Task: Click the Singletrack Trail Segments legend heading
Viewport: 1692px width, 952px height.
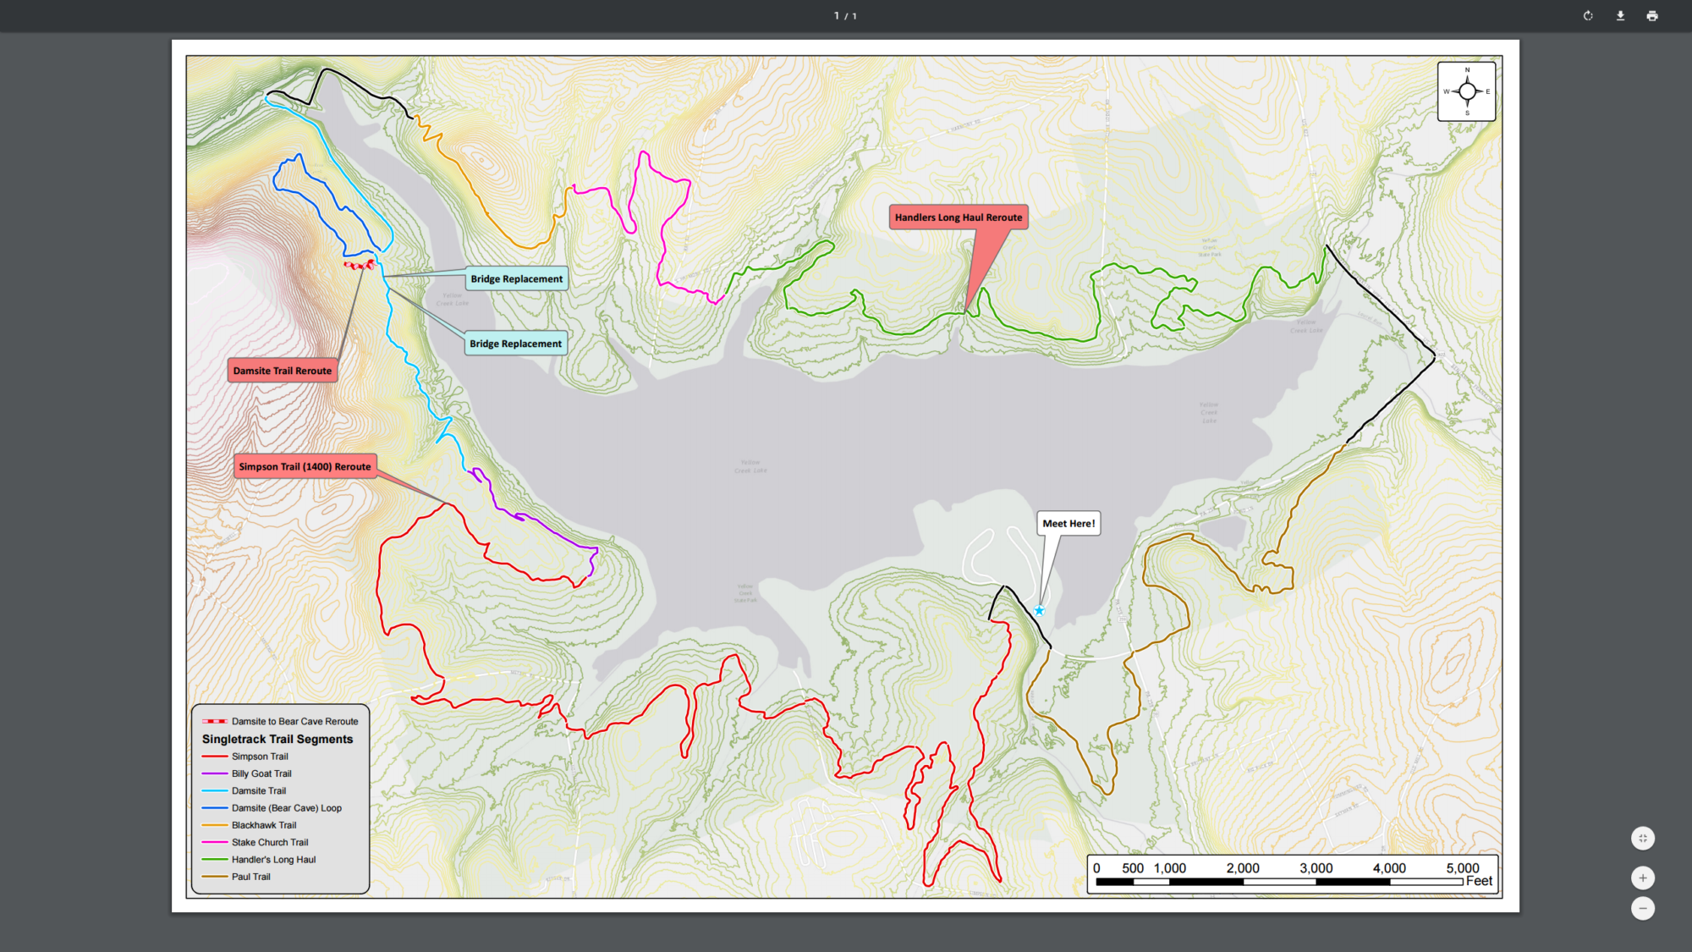Action: (277, 739)
